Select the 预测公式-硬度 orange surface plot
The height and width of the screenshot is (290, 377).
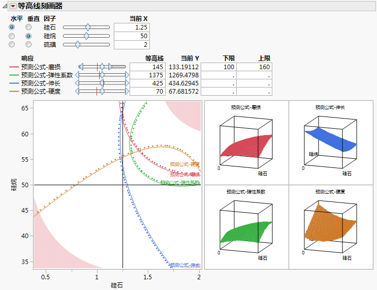tap(331, 227)
